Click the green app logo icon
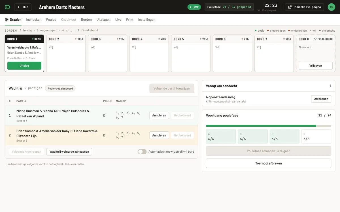Viewport: 340px width, 212px height. pyautogui.click(x=8, y=7)
